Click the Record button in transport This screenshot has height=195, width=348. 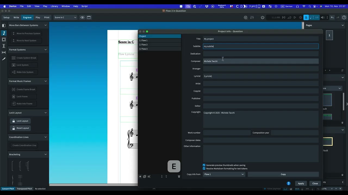pos(300,17)
